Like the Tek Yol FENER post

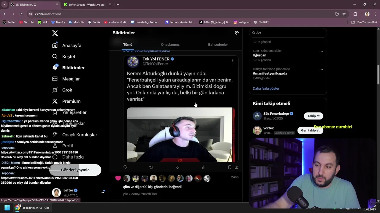point(178,167)
